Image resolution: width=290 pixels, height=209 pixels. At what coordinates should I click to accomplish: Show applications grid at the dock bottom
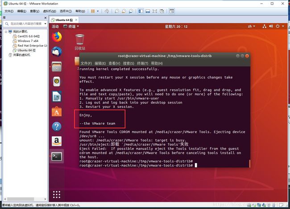(57, 195)
